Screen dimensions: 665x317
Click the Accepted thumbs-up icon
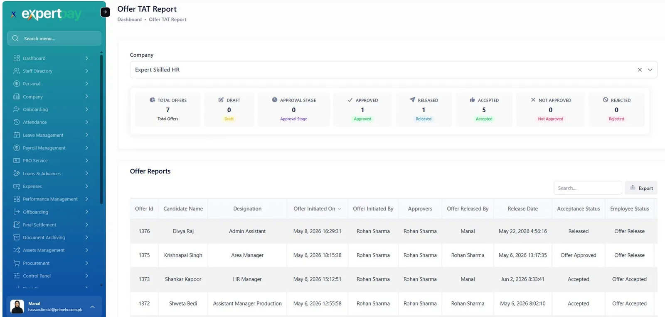pyautogui.click(x=472, y=100)
